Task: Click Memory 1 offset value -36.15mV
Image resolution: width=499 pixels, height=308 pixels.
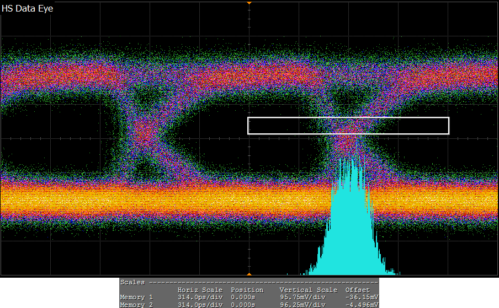Action: (362, 298)
